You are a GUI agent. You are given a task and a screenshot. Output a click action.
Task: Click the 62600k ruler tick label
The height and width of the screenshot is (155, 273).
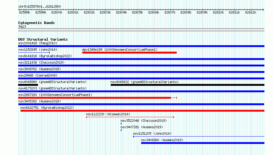click(57, 12)
